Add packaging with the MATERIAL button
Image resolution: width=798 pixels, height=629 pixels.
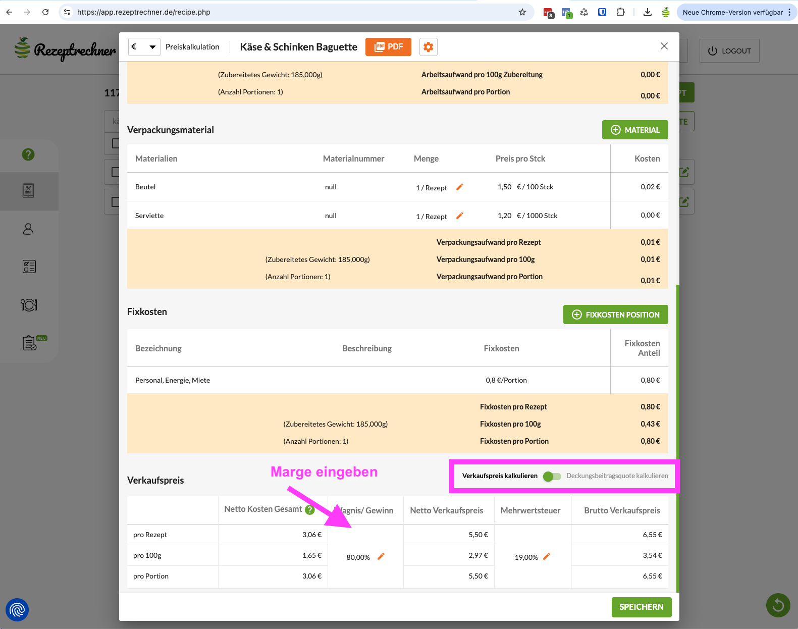point(634,130)
